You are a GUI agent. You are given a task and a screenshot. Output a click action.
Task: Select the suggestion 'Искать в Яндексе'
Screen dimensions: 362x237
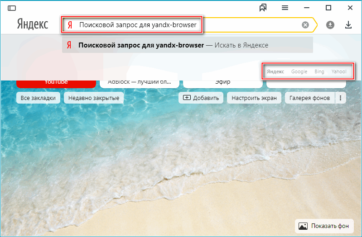187,45
